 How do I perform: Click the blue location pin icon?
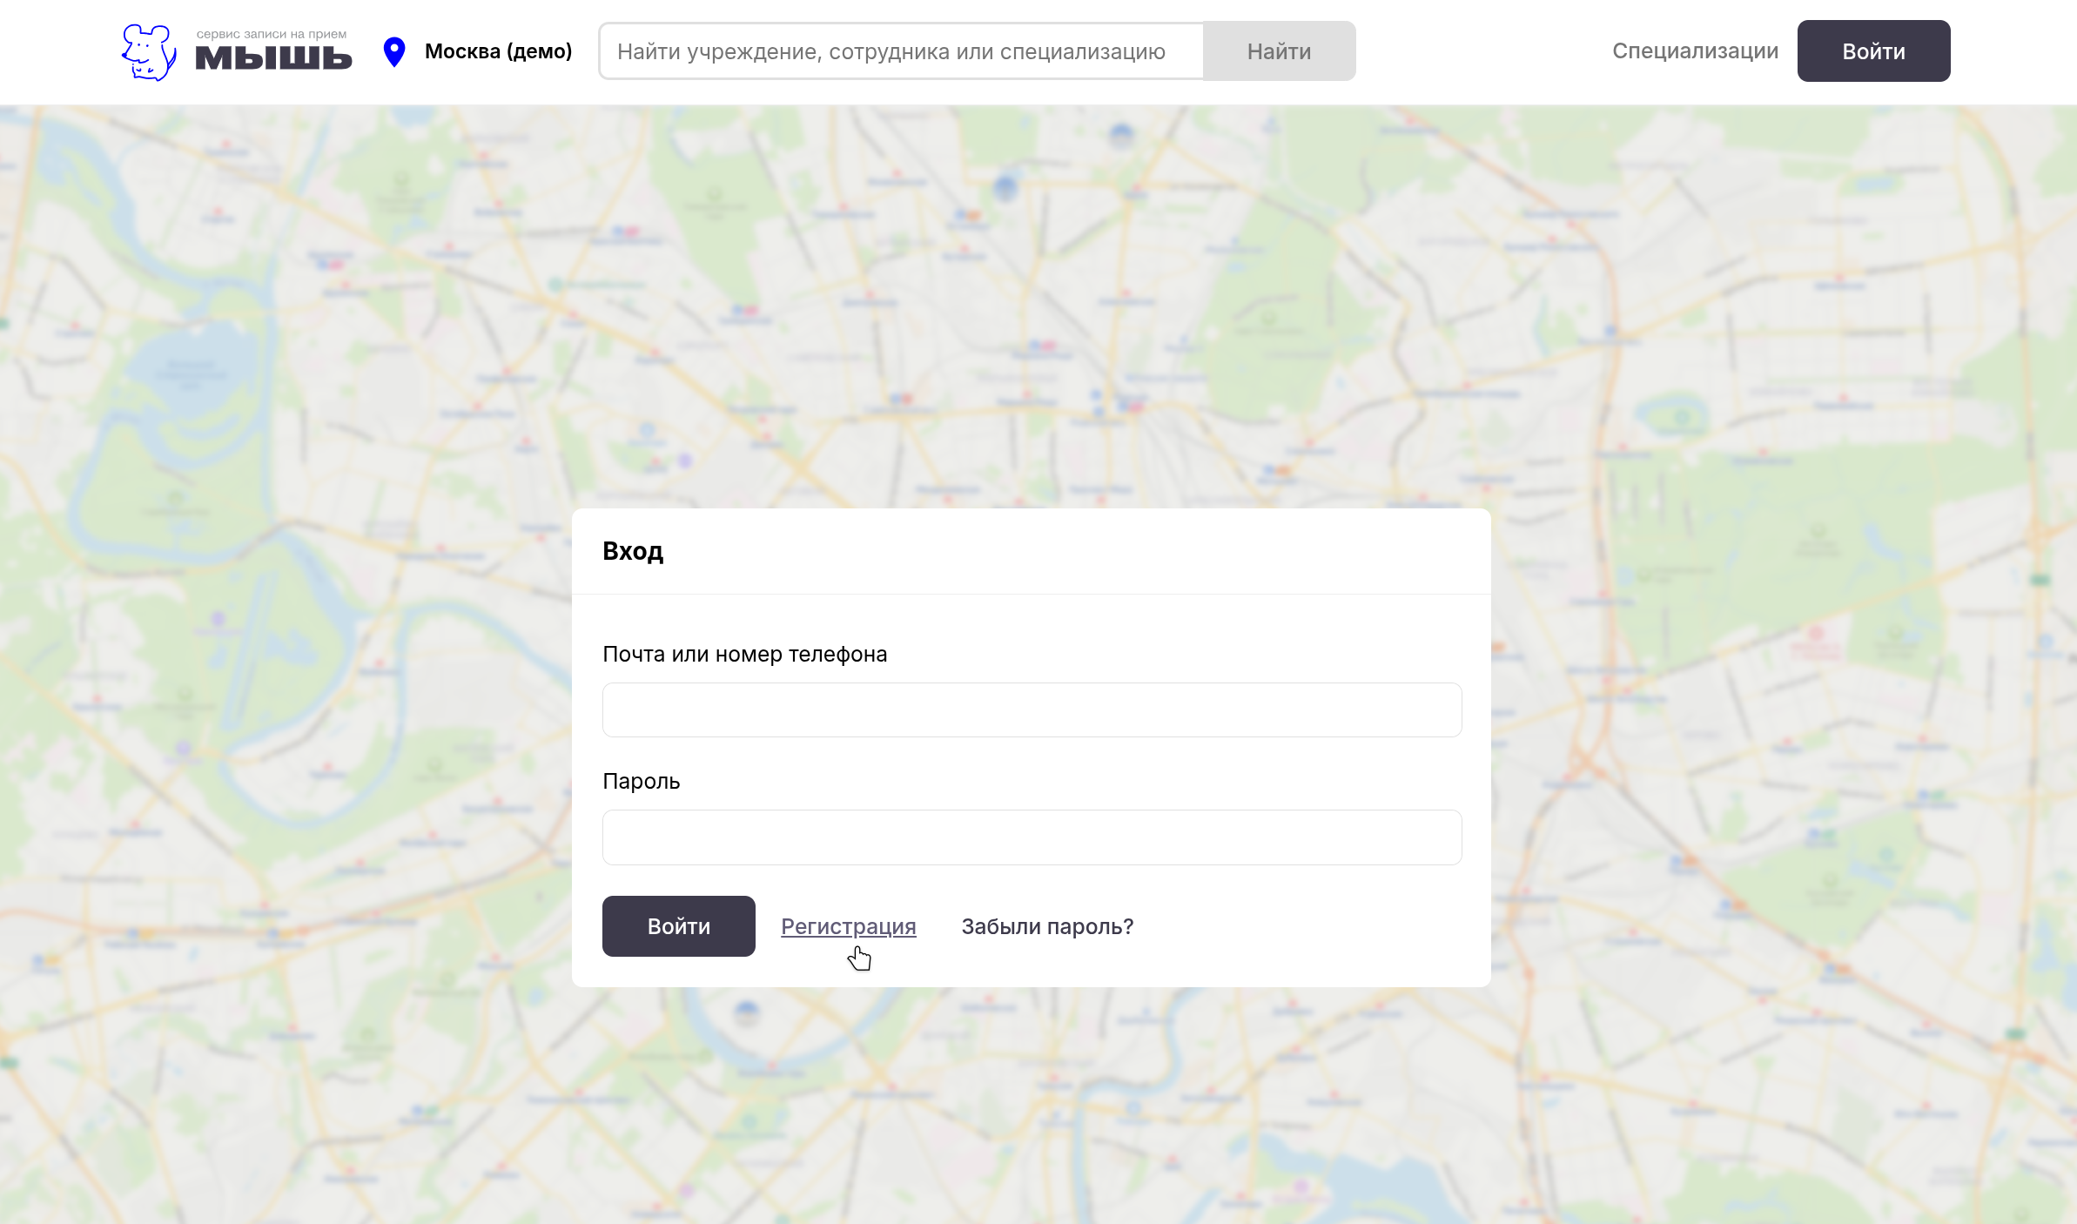pos(394,51)
